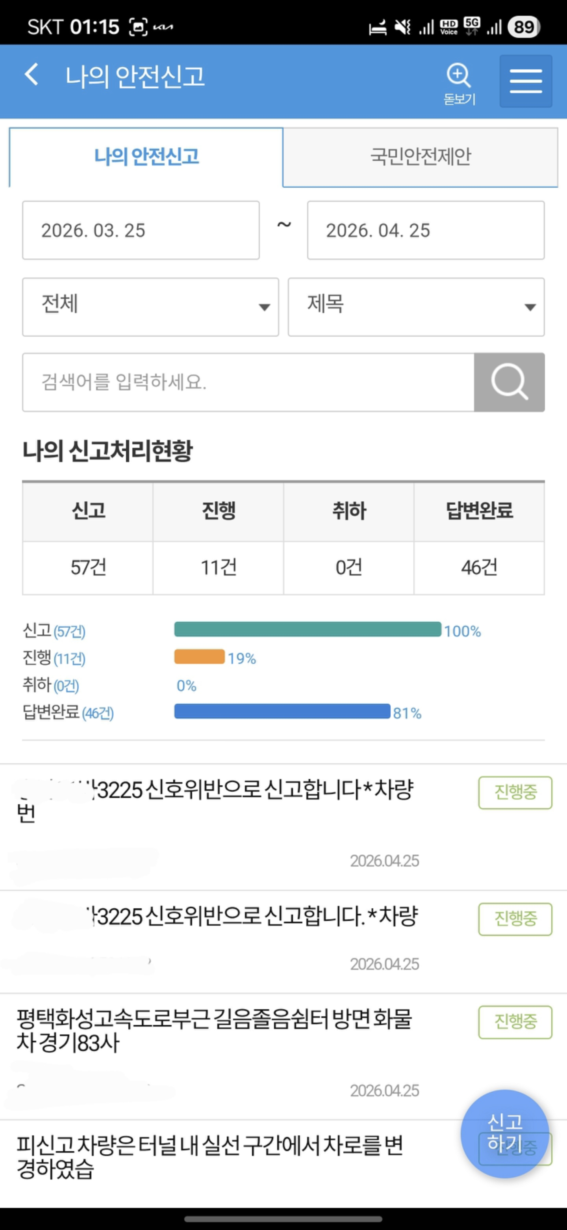Screen dimensions: 567x1230
Task: Open the hamburger menu
Action: [x=526, y=81]
